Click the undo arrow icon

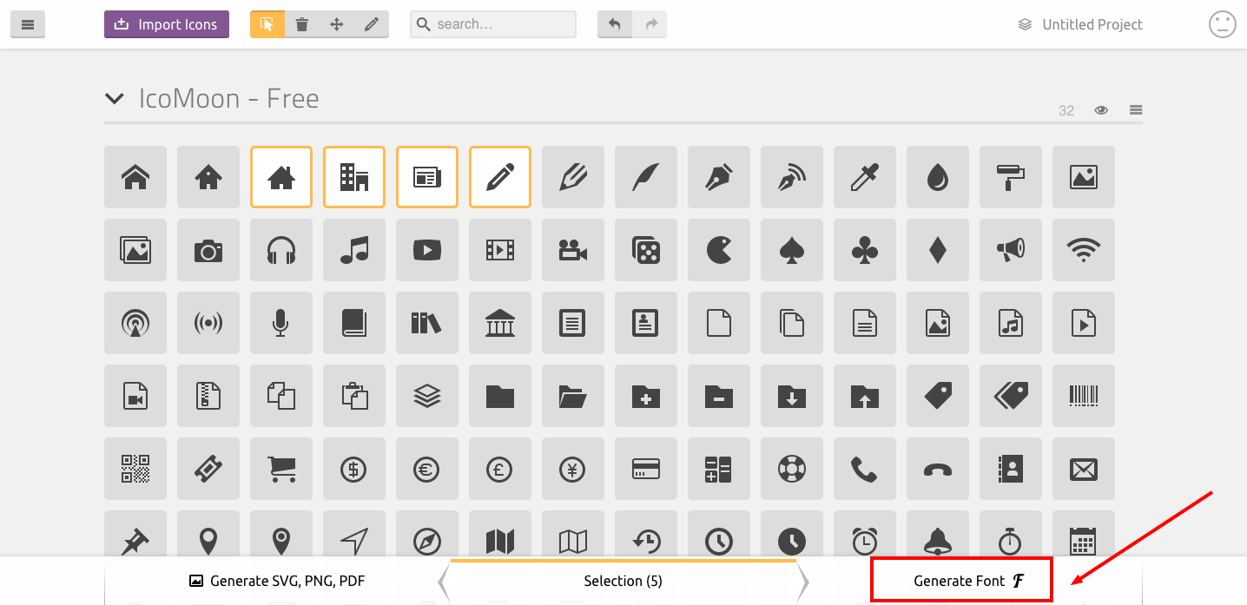tap(615, 24)
